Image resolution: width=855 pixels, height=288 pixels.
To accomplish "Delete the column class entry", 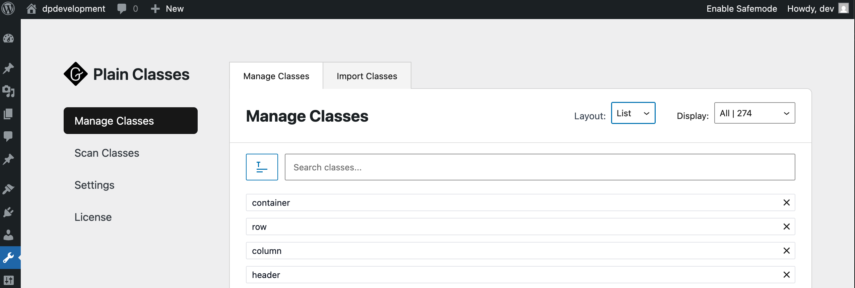I will pos(787,251).
